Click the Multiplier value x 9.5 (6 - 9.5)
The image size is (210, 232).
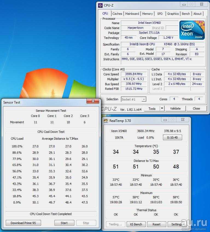tap(134, 79)
